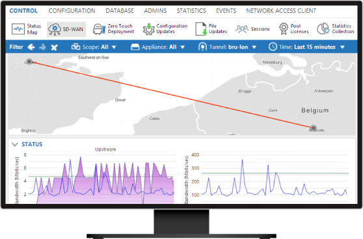The height and width of the screenshot is (239, 363).
Task: Open the DATABASE tab
Action: coord(120,11)
